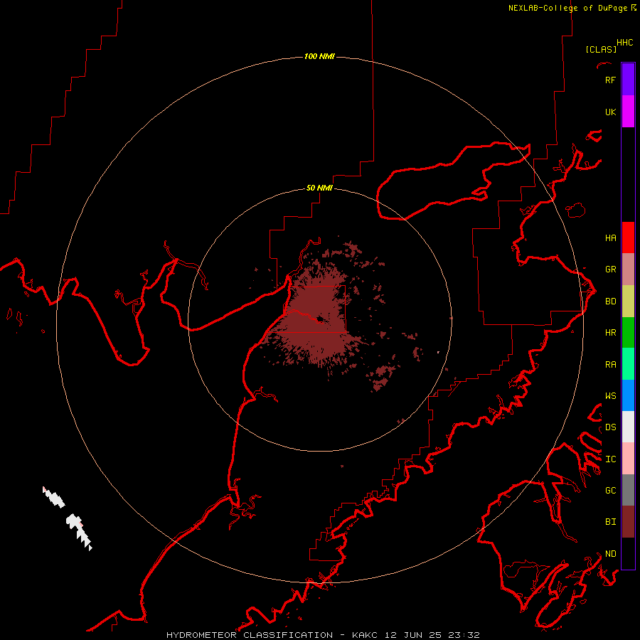Click the 'IC' legend label
Screen dimensions: 640x640
[611, 459]
